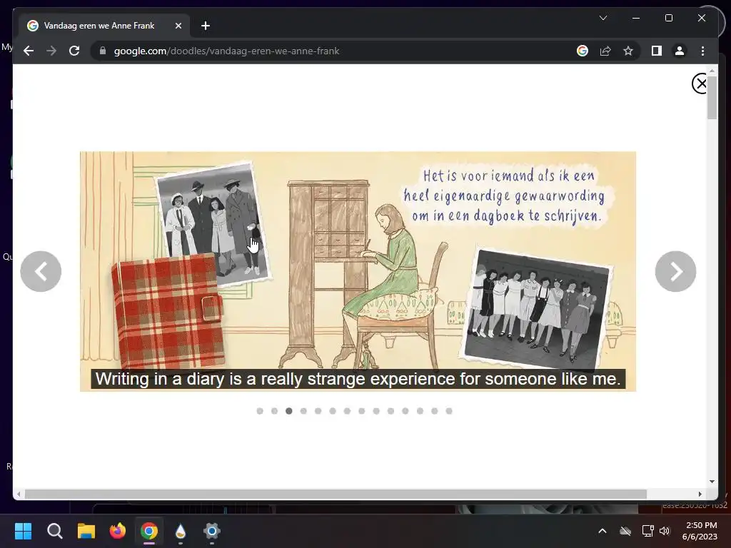View site information lock icon
This screenshot has width=731, height=548.
(x=103, y=51)
